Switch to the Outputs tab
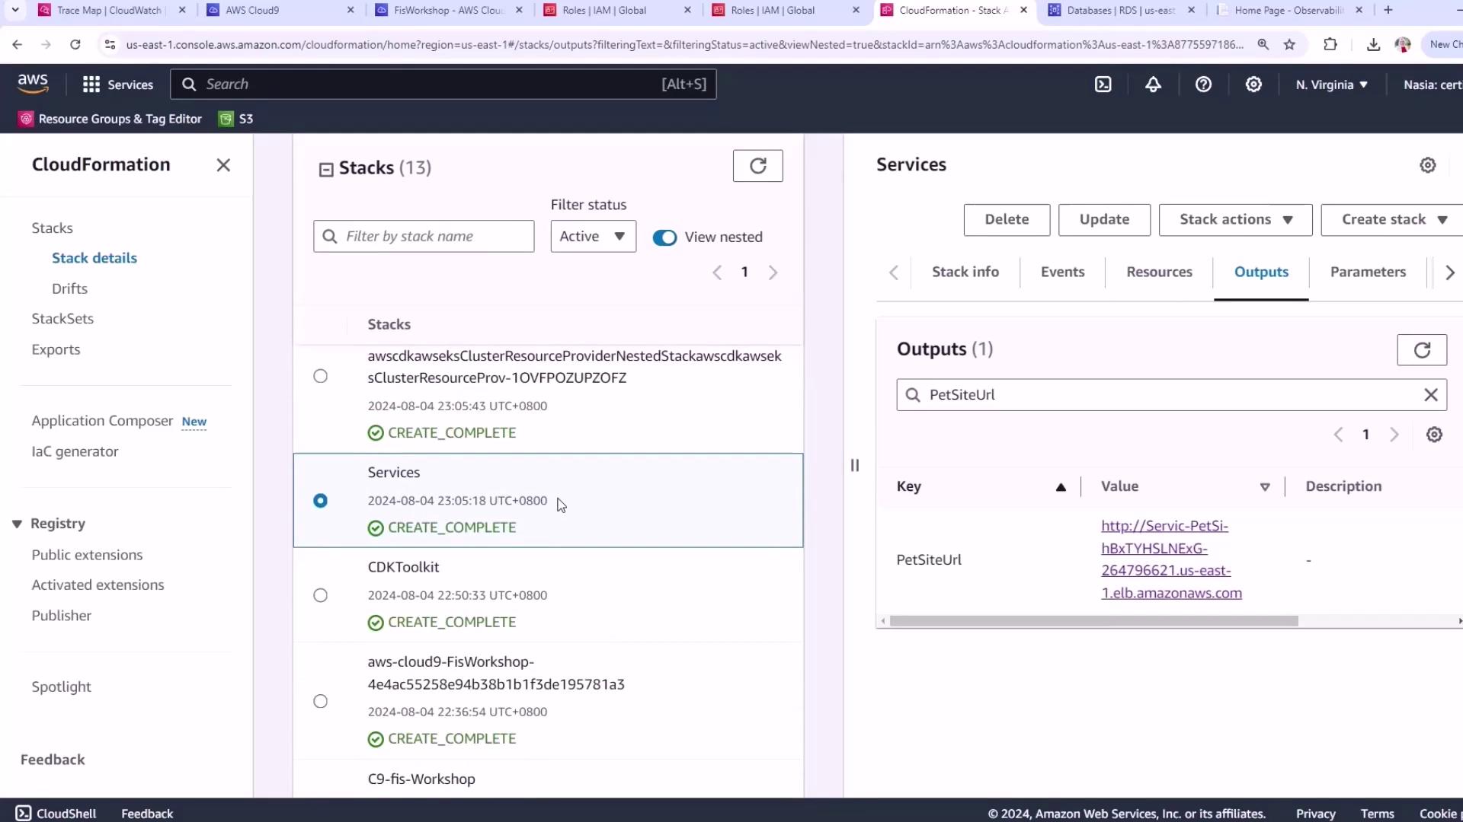 (x=1261, y=272)
